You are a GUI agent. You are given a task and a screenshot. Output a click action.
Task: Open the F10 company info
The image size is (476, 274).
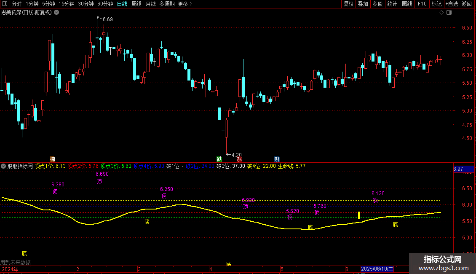422,4
